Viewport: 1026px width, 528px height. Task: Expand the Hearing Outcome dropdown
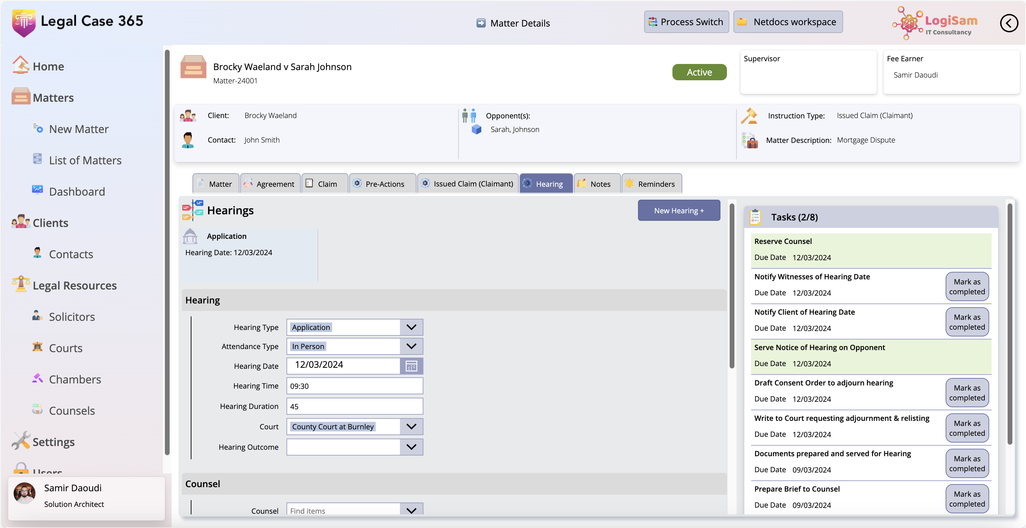pos(411,447)
